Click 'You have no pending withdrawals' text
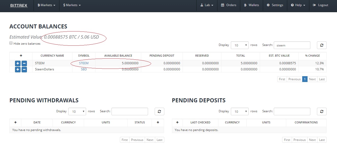Screen dimensions: 337x146 [37, 130]
